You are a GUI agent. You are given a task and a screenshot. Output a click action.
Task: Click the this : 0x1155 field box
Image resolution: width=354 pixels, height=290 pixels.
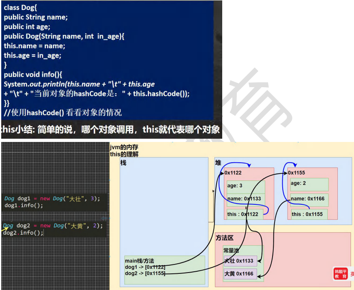click(x=307, y=214)
